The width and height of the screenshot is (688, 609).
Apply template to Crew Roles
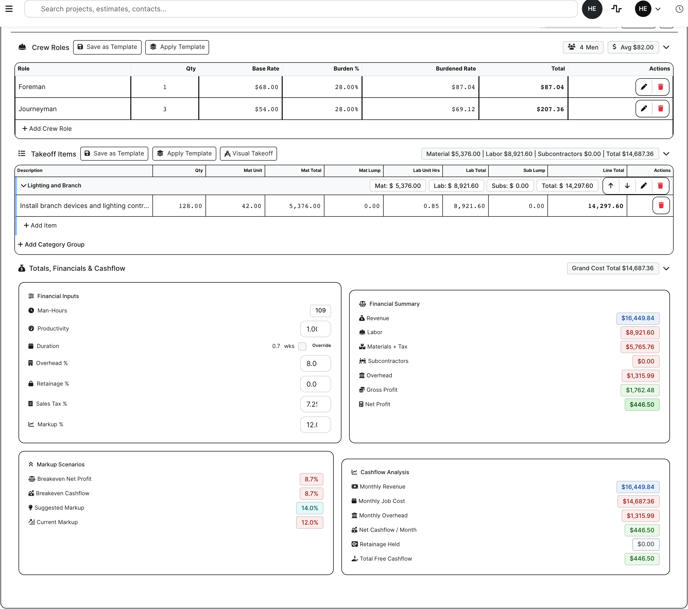[x=177, y=47]
